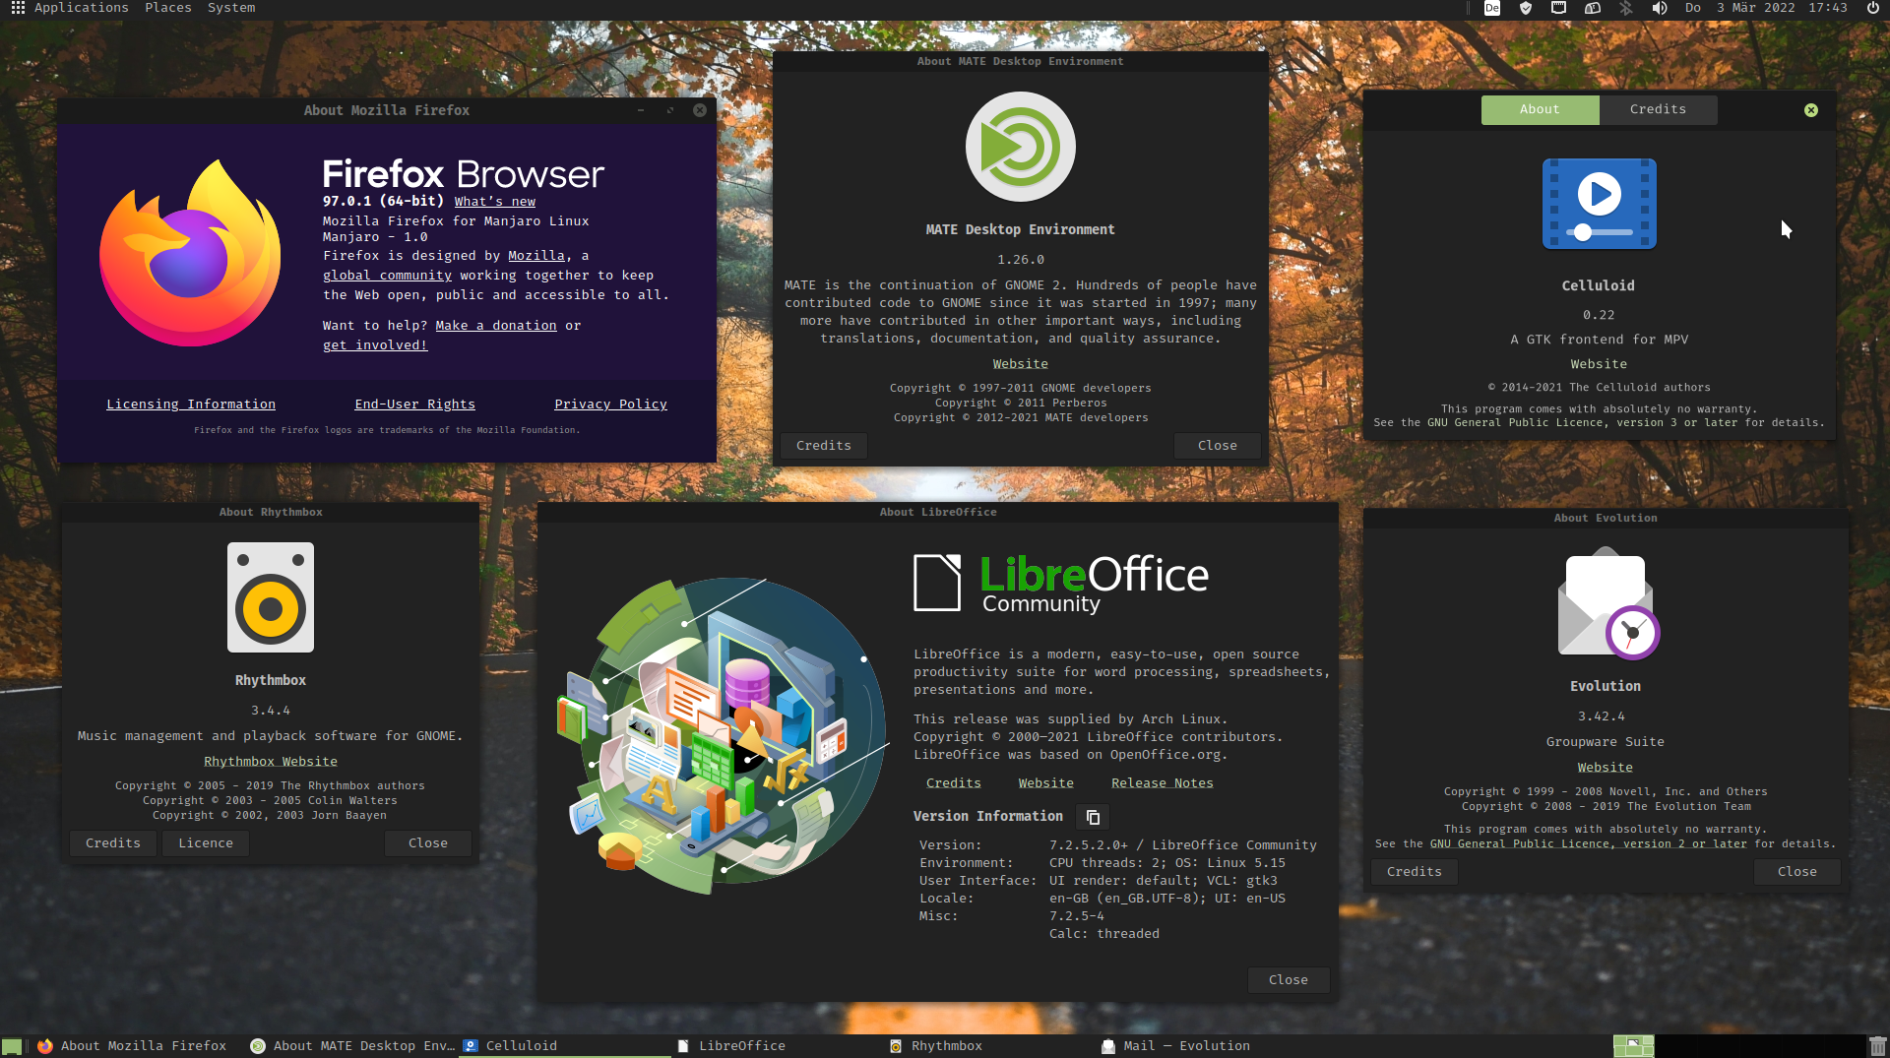Viewport: 1890px width, 1058px height.
Task: Open the trash icon in bottom panel
Action: tap(1877, 1046)
